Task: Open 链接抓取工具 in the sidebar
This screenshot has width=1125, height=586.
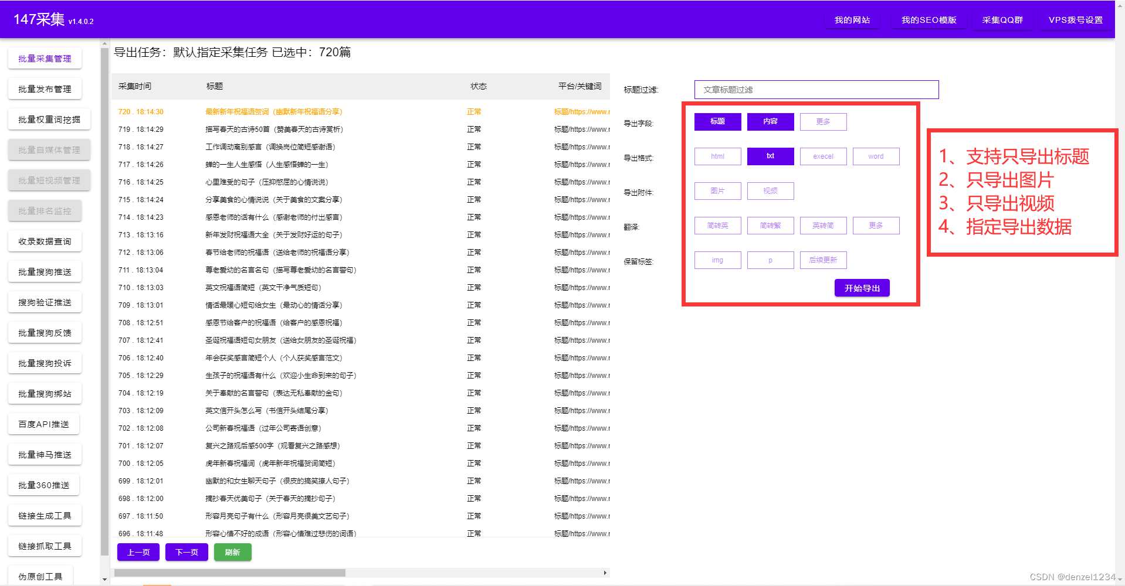Action: [45, 546]
